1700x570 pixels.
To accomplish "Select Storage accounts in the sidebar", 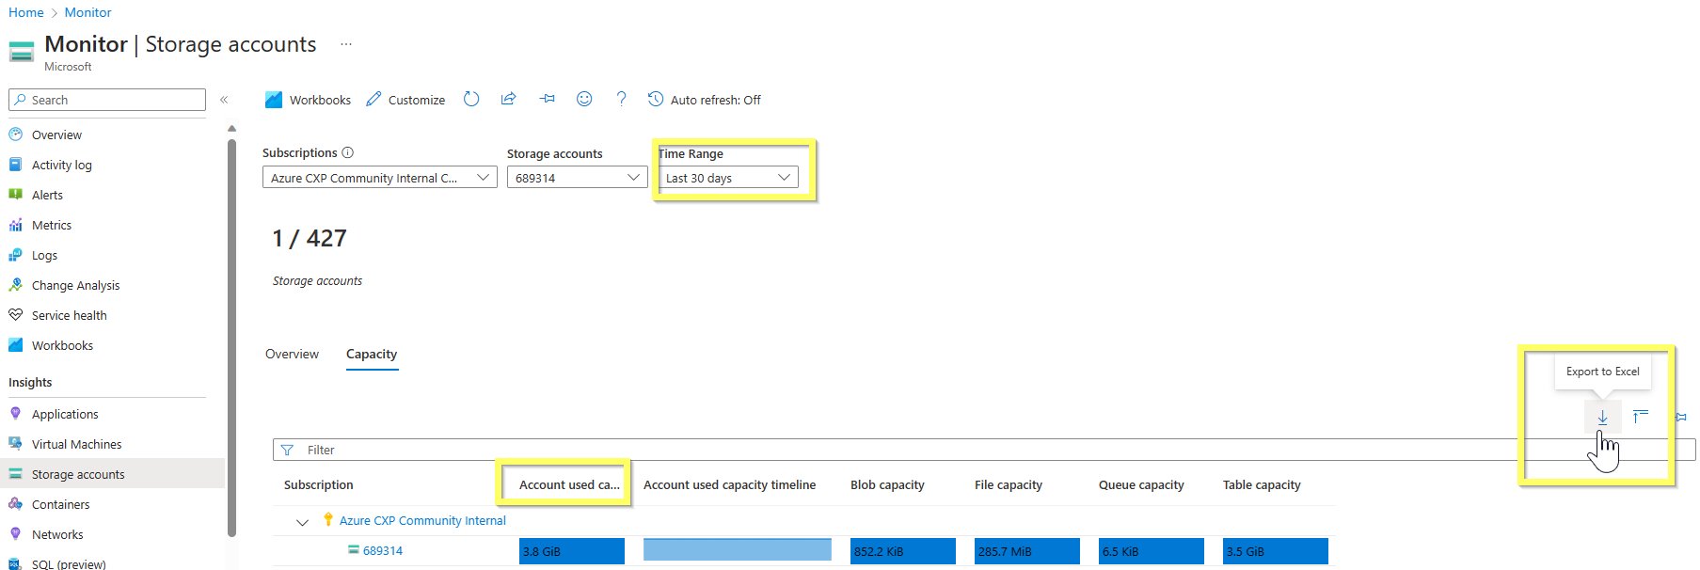I will click(x=113, y=474).
